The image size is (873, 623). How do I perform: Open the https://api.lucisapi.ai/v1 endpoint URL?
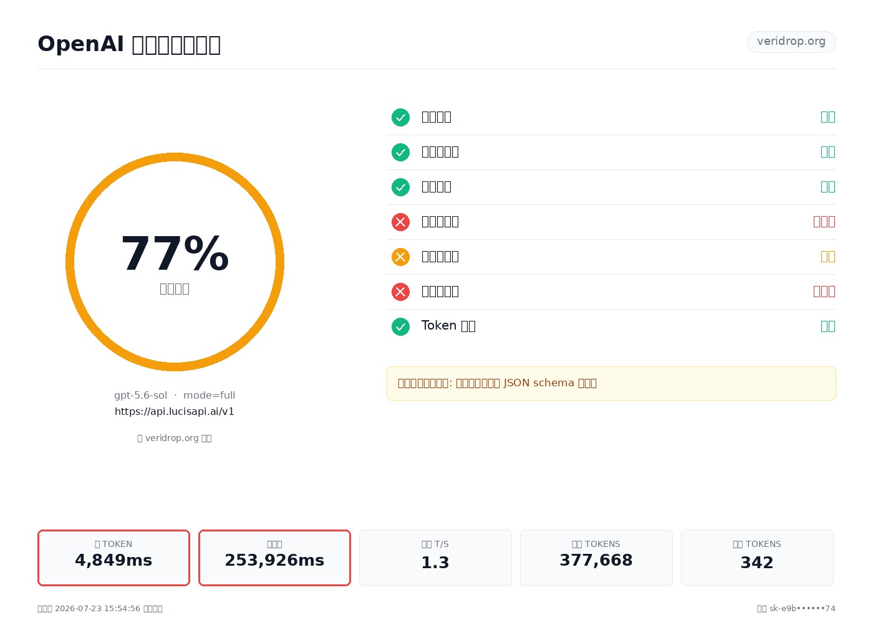coord(175,412)
